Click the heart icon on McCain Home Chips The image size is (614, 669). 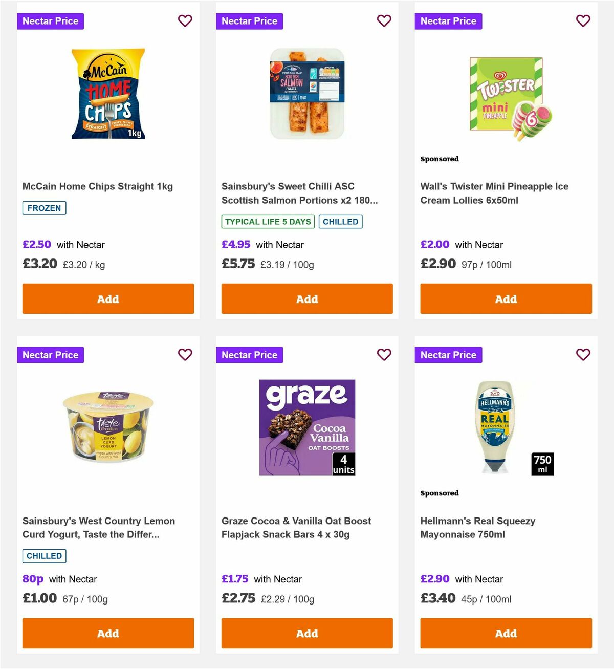(x=185, y=21)
